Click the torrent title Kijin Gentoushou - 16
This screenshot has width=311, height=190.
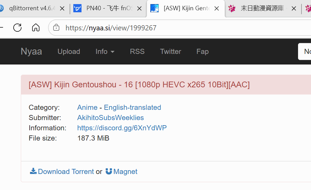(x=139, y=85)
